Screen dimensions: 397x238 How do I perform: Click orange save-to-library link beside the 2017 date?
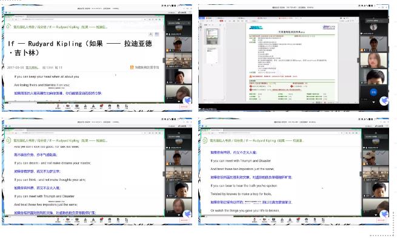point(145,67)
